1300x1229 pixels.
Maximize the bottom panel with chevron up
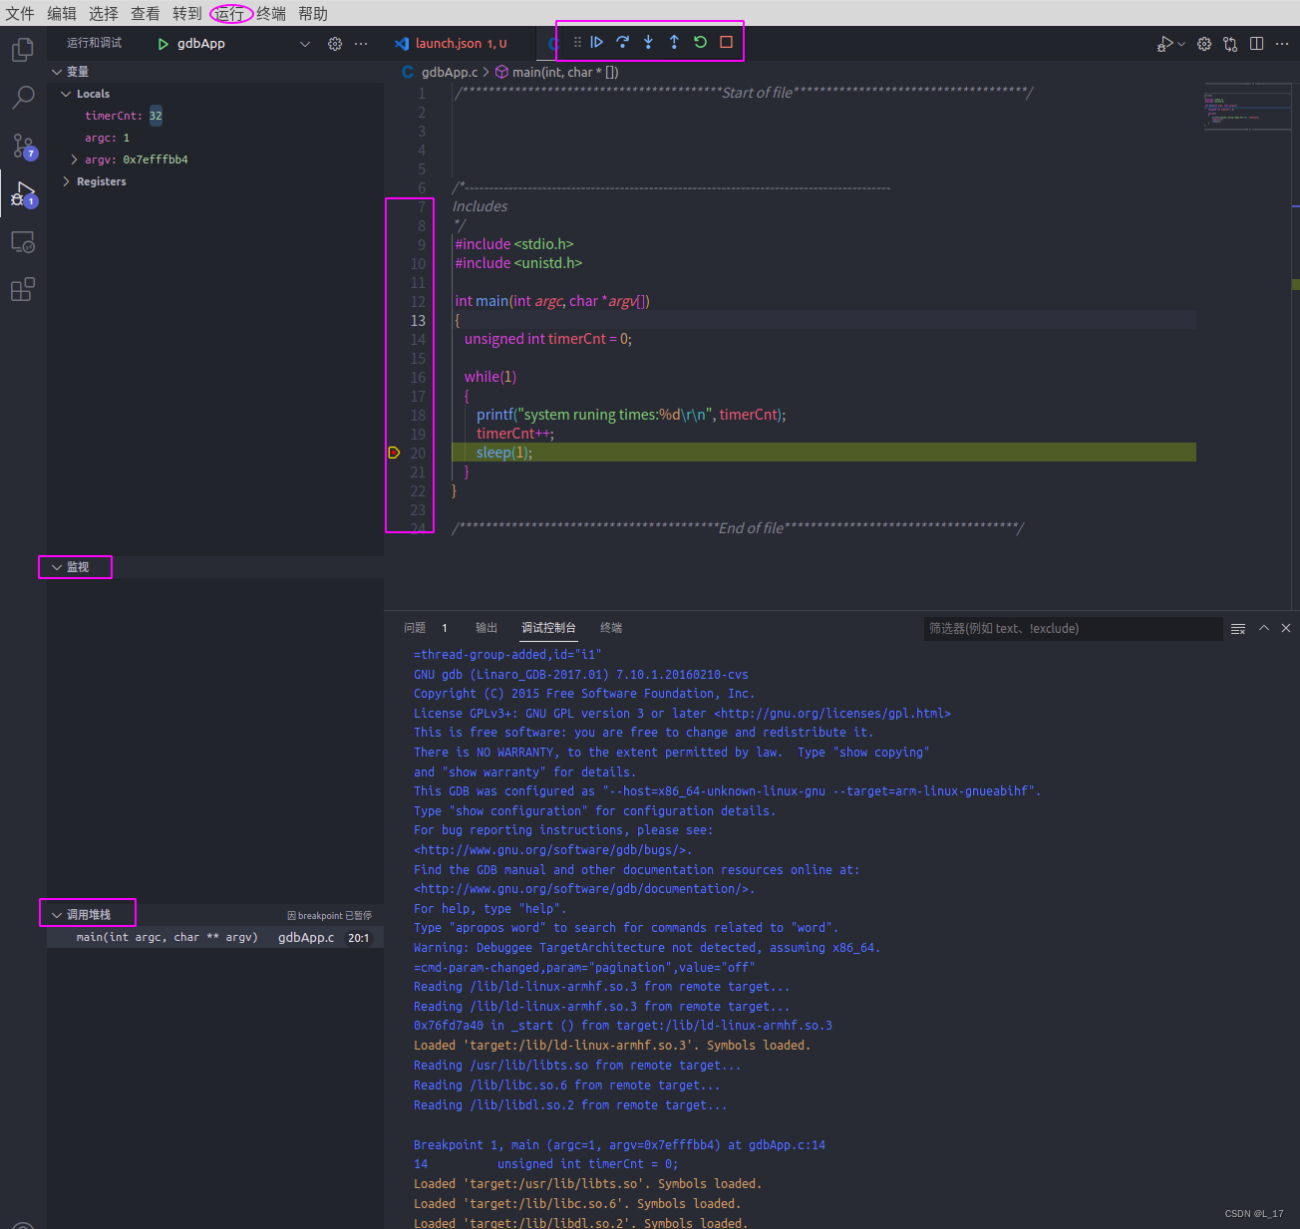[x=1264, y=628]
